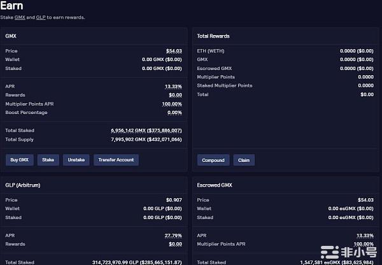
Task: Click the GMX card APR 13.33% value
Action: 173,86
